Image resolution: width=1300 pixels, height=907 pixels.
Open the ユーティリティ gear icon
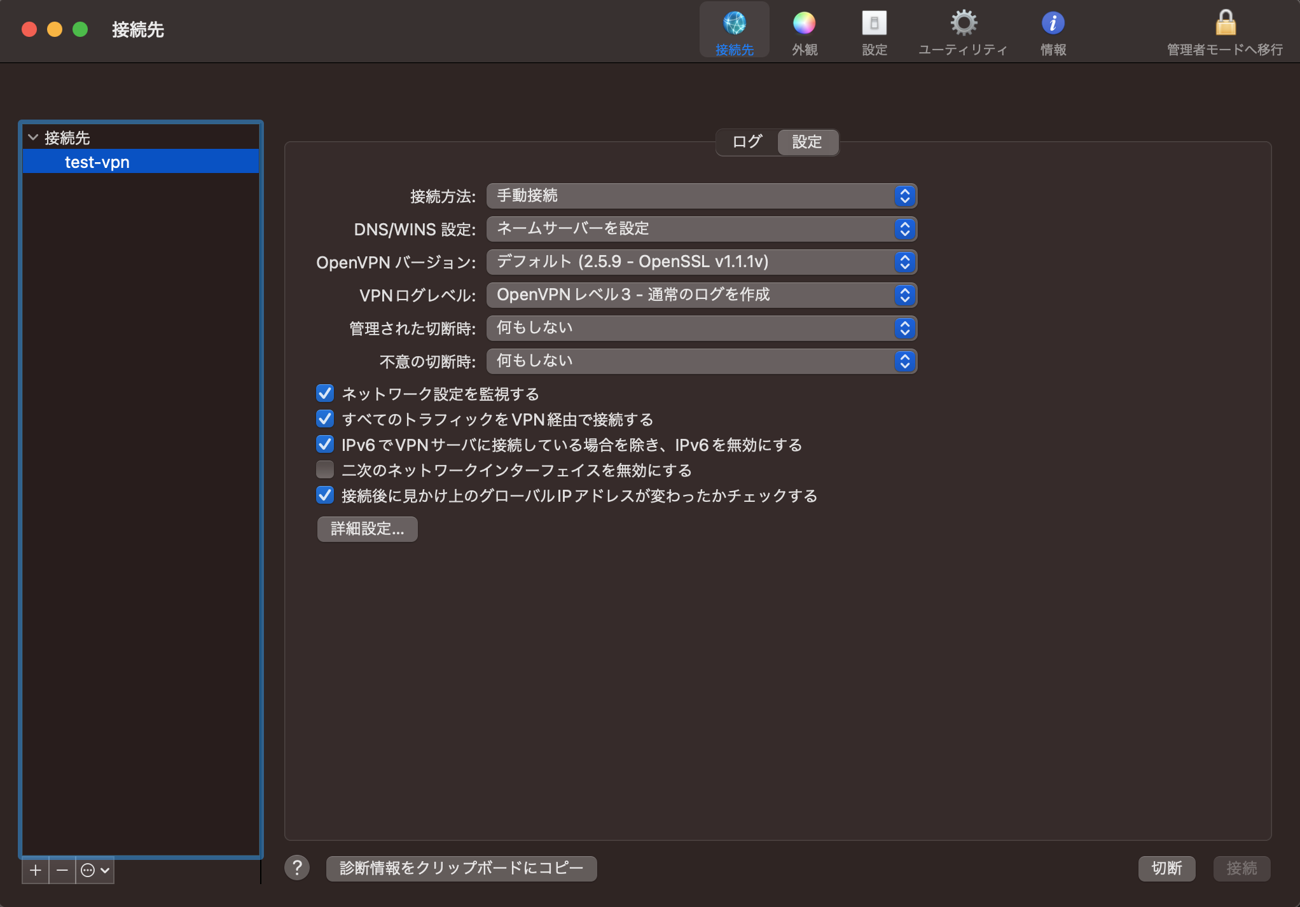click(x=963, y=24)
